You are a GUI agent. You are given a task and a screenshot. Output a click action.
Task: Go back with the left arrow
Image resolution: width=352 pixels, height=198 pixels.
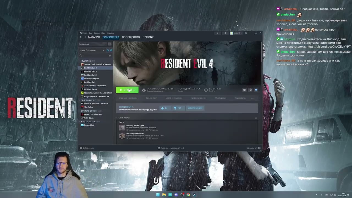[81, 37]
